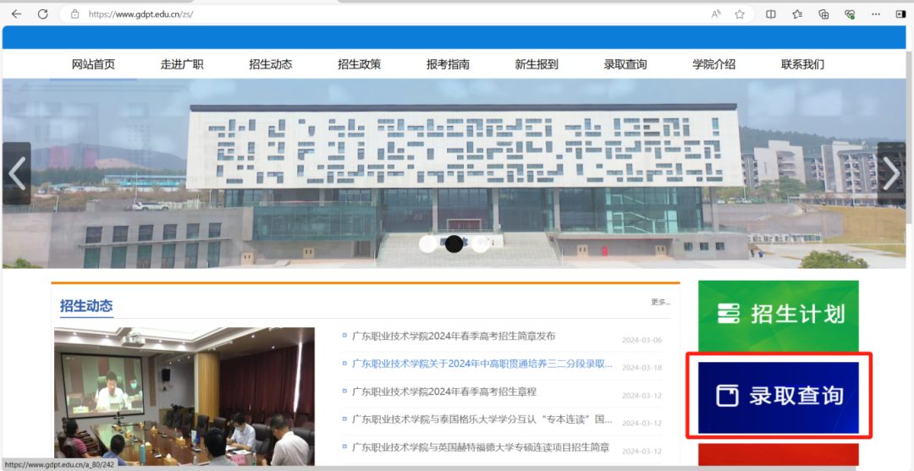Select the third carousel dot
Screen dimensions: 914x471
(481, 244)
